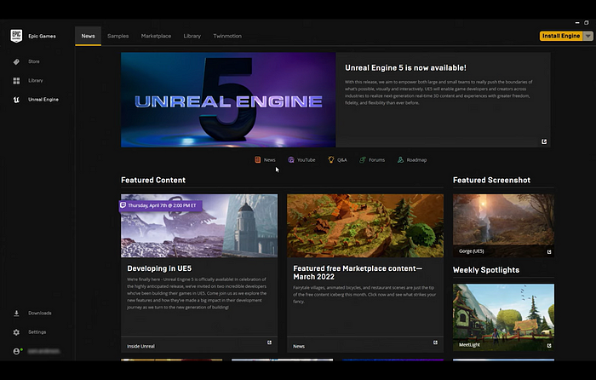Click the Forums icon below banner
This screenshot has width=596, height=380.
[x=363, y=160]
